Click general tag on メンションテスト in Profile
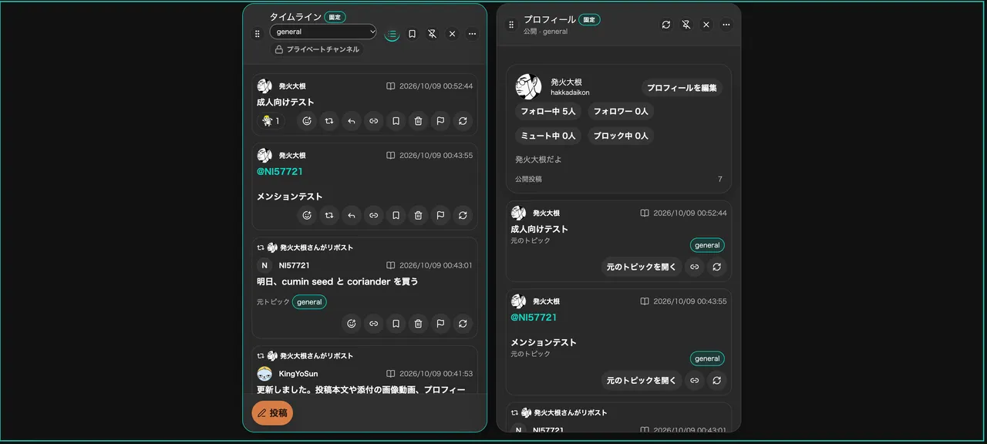Viewport: 987px width, 444px height. [x=707, y=358]
